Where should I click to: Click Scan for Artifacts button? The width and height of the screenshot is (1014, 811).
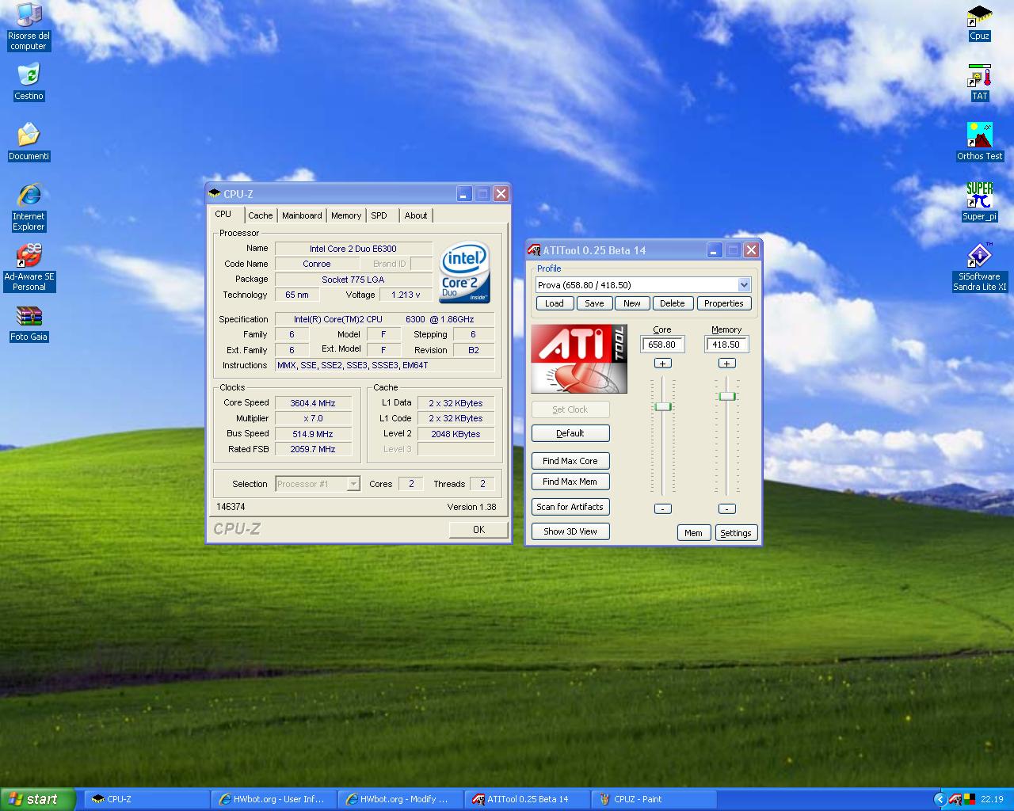[570, 507]
